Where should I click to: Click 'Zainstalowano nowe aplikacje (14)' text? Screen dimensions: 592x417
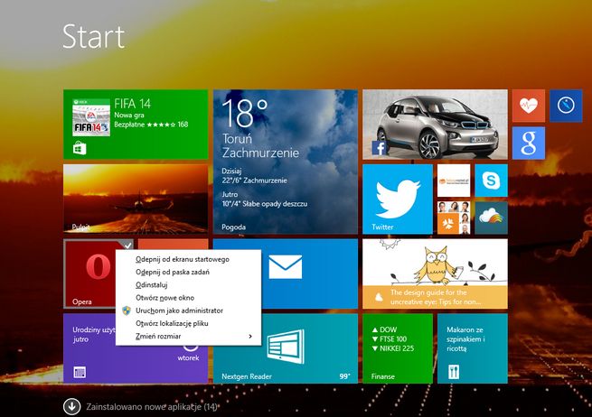pyautogui.click(x=152, y=407)
